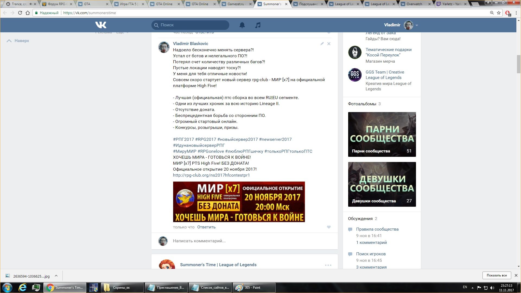Open the post's three-dots options menu
Image resolution: width=521 pixels, height=293 pixels.
point(328,265)
